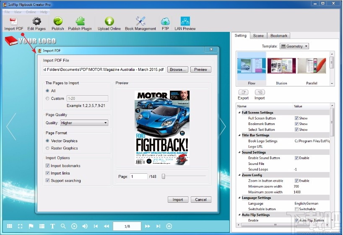Toggle fullscreen in the bottom bar
The width and height of the screenshot is (343, 235).
[x=20, y=226]
